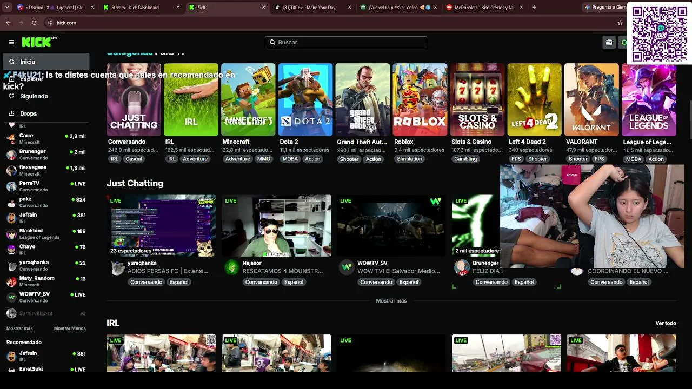This screenshot has width=692, height=389.
Task: Open the Slots & Casino category cover
Action: [477, 99]
